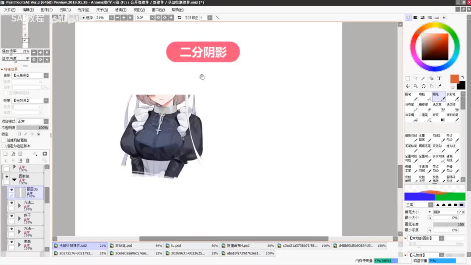Screen dimensions: 471x265
Task: Click the orange foreground color swatch
Action: [454, 79]
